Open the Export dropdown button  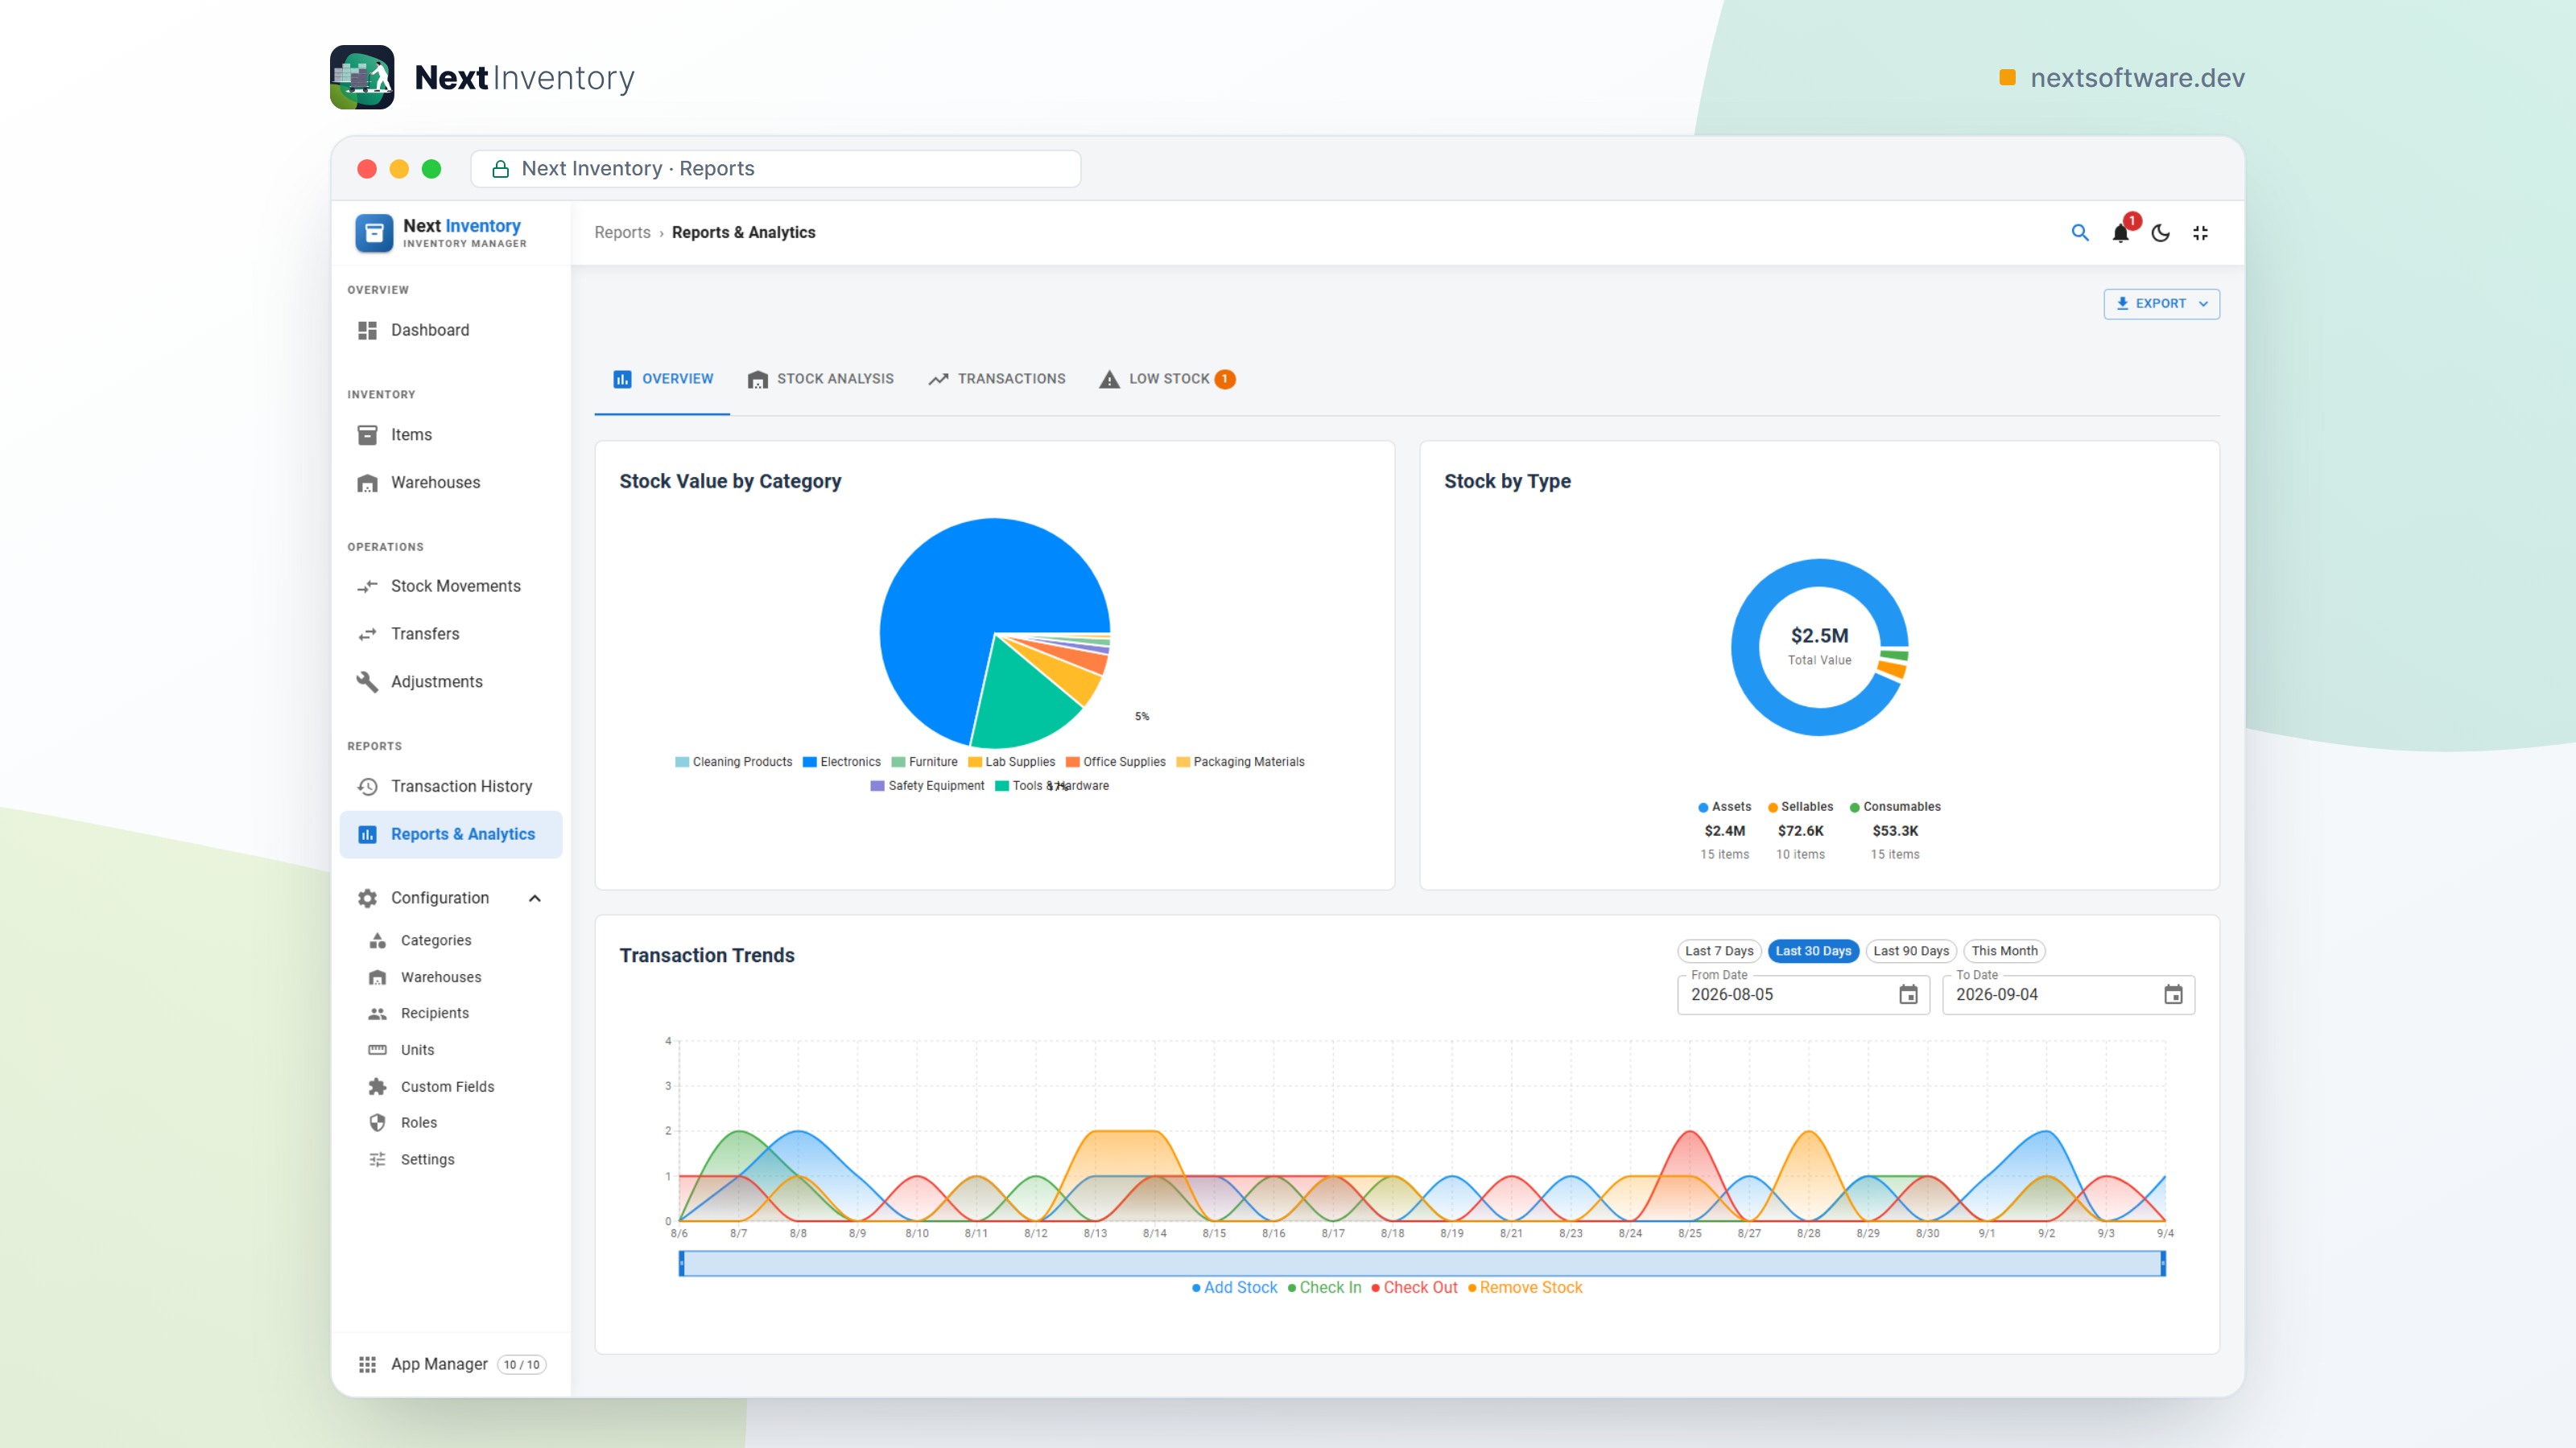tap(2161, 304)
